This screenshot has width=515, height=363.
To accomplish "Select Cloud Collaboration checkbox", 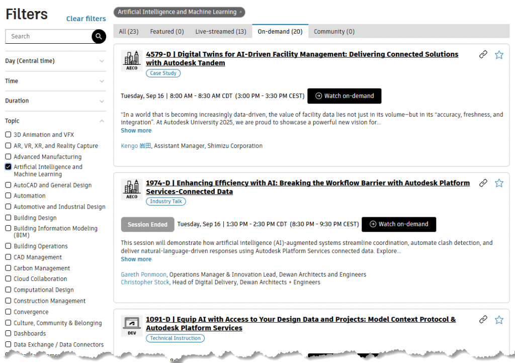I will [8, 279].
